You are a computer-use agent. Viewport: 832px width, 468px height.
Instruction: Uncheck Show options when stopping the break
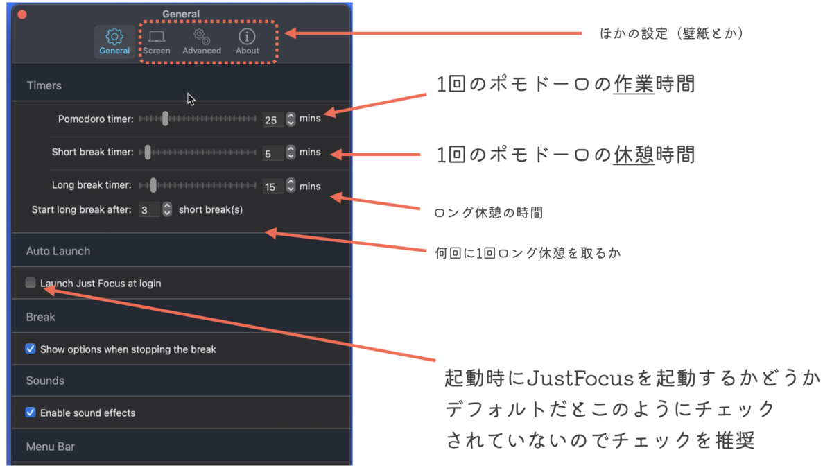pos(31,349)
